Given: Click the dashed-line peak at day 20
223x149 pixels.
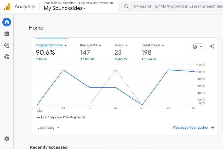Looking at the screenshot, I should (116, 70).
